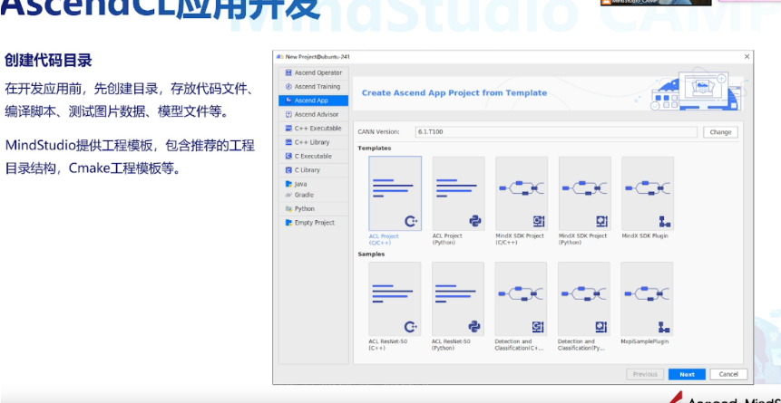Choose Python project type
781x403 pixels.
(x=313, y=209)
